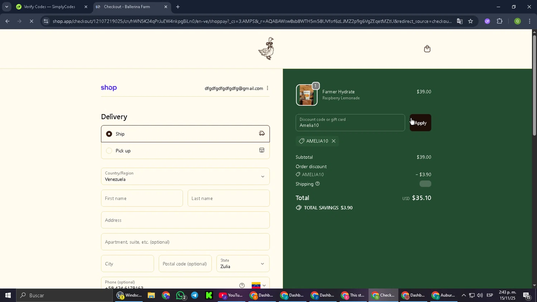Open the green K app in taskbar
Viewport: 537px width, 302px height.
tap(209, 295)
